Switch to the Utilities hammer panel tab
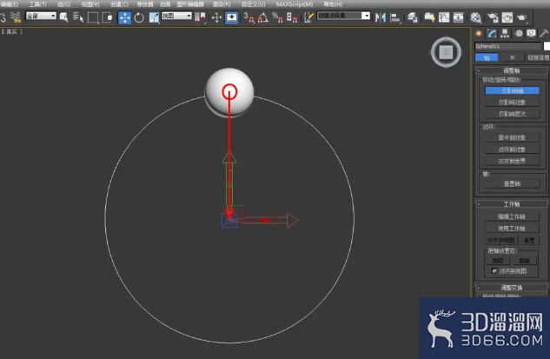Screen dimensions: 550x359 click(x=544, y=33)
